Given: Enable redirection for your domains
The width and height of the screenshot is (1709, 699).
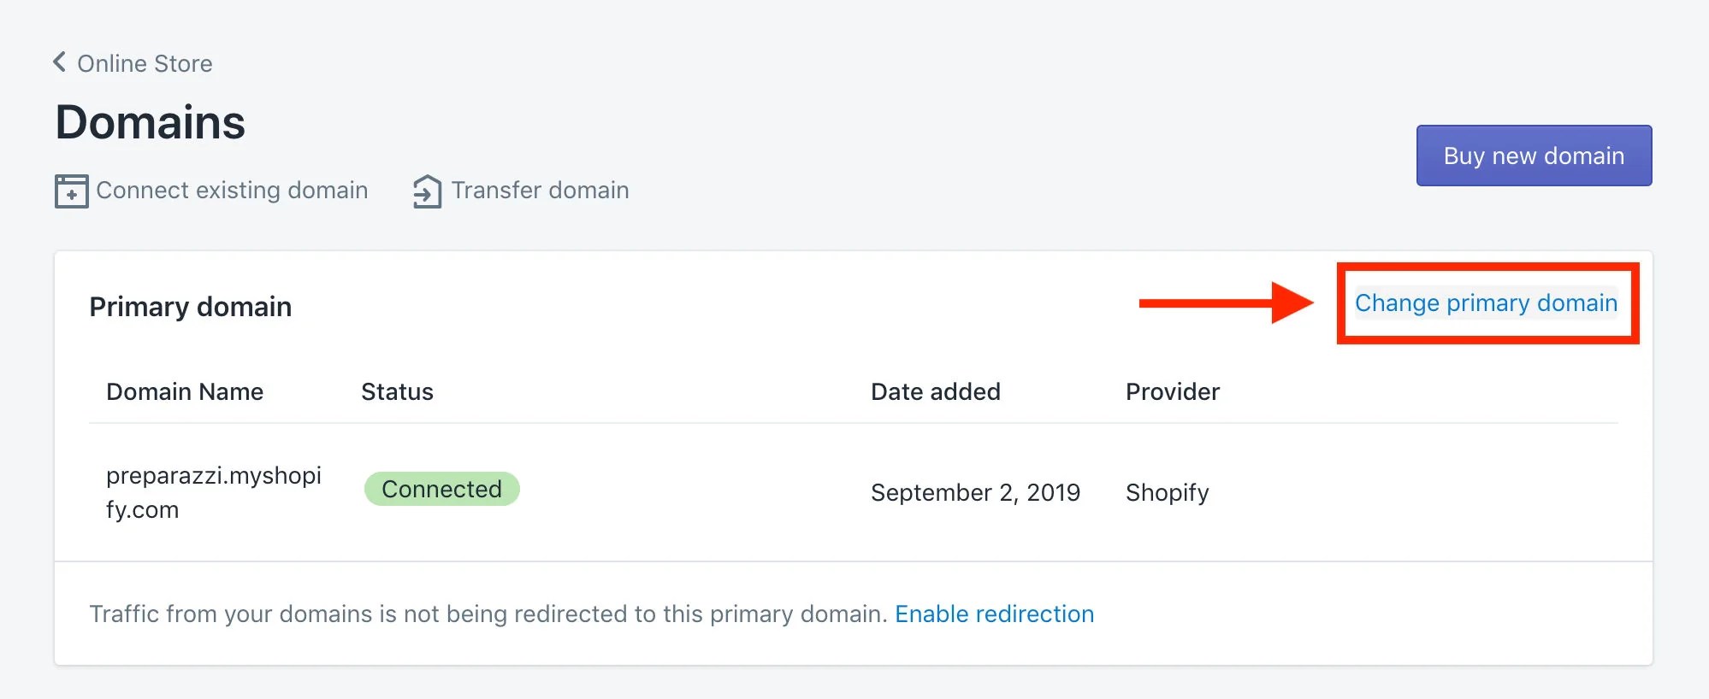Looking at the screenshot, I should click(x=995, y=614).
